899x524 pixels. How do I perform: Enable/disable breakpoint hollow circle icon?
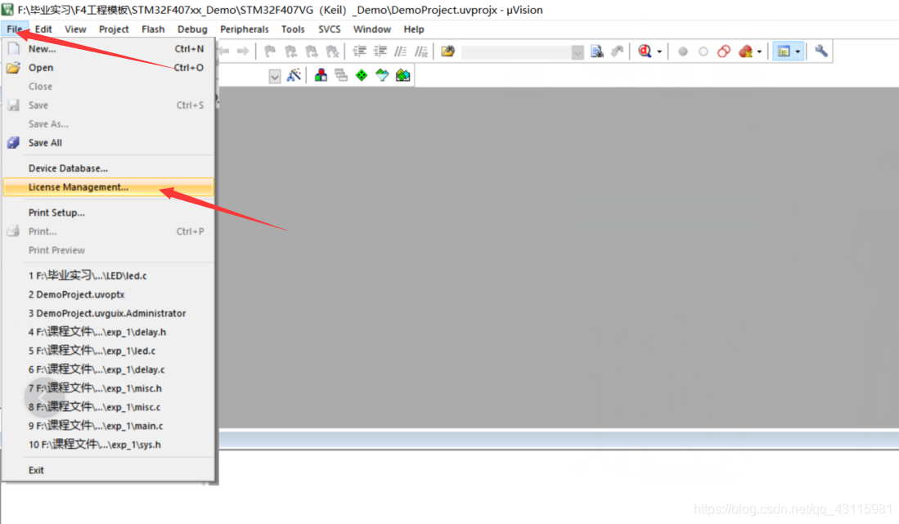pos(703,52)
